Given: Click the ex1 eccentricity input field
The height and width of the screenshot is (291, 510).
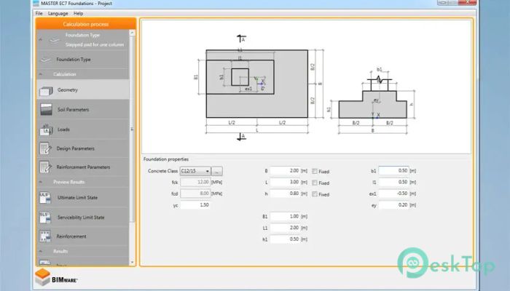Looking at the screenshot, I should click(393, 194).
